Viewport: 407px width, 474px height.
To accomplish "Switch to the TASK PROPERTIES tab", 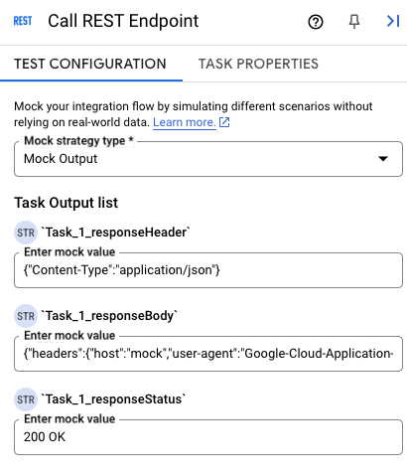I will pyautogui.click(x=258, y=64).
